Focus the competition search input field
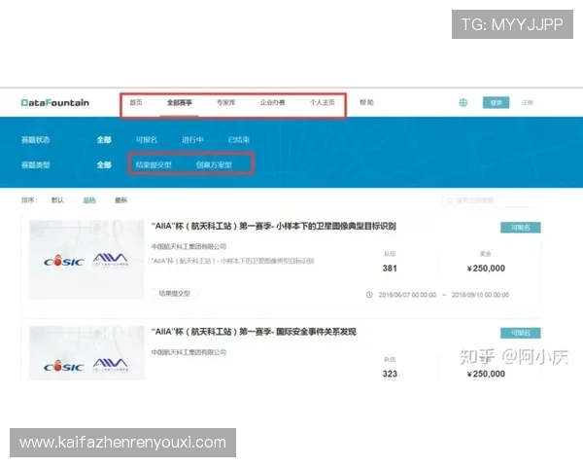The height and width of the screenshot is (467, 583). pos(489,200)
